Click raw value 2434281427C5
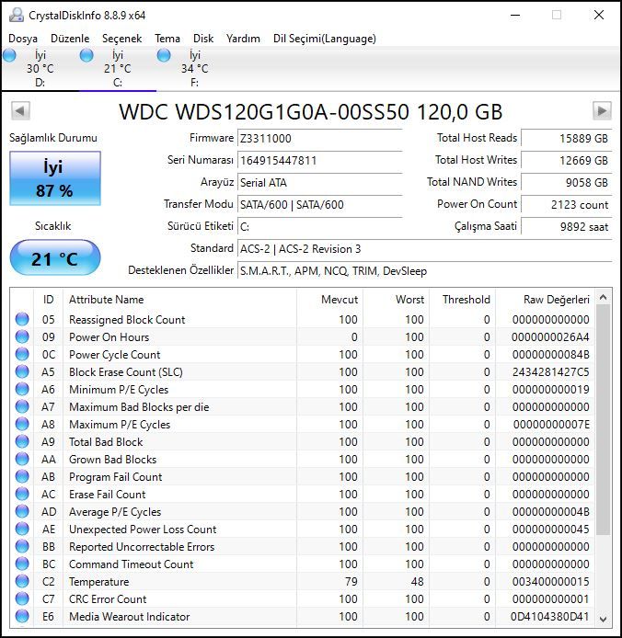622x638 pixels. pyautogui.click(x=551, y=372)
